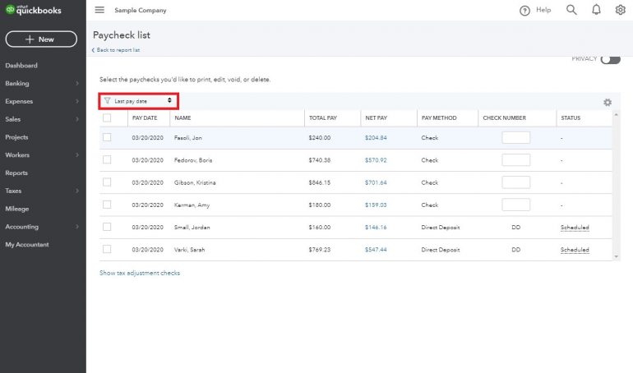Open the settings gear in top bar
This screenshot has width=633, height=373.
point(621,10)
